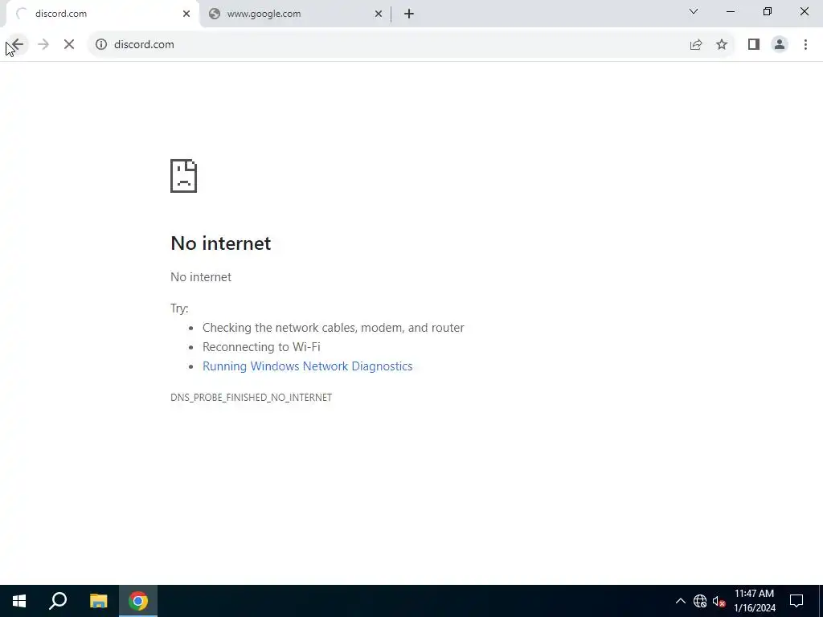Minimize the Chrome window
823x617 pixels.
[x=731, y=11]
